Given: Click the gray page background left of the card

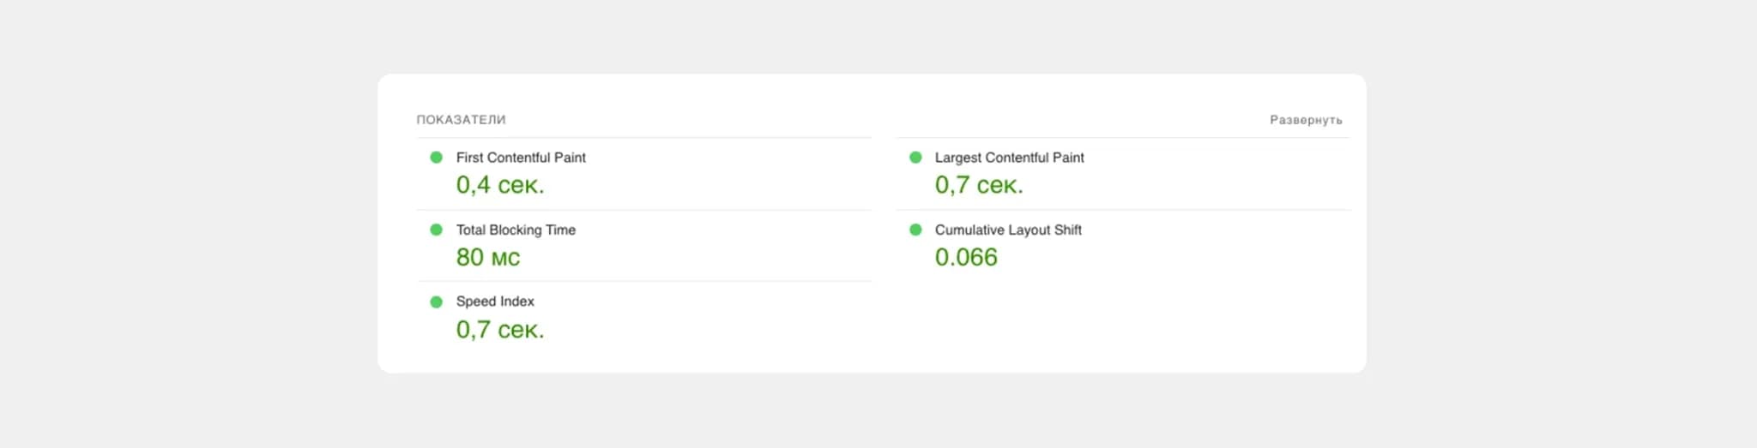Looking at the screenshot, I should point(189,223).
